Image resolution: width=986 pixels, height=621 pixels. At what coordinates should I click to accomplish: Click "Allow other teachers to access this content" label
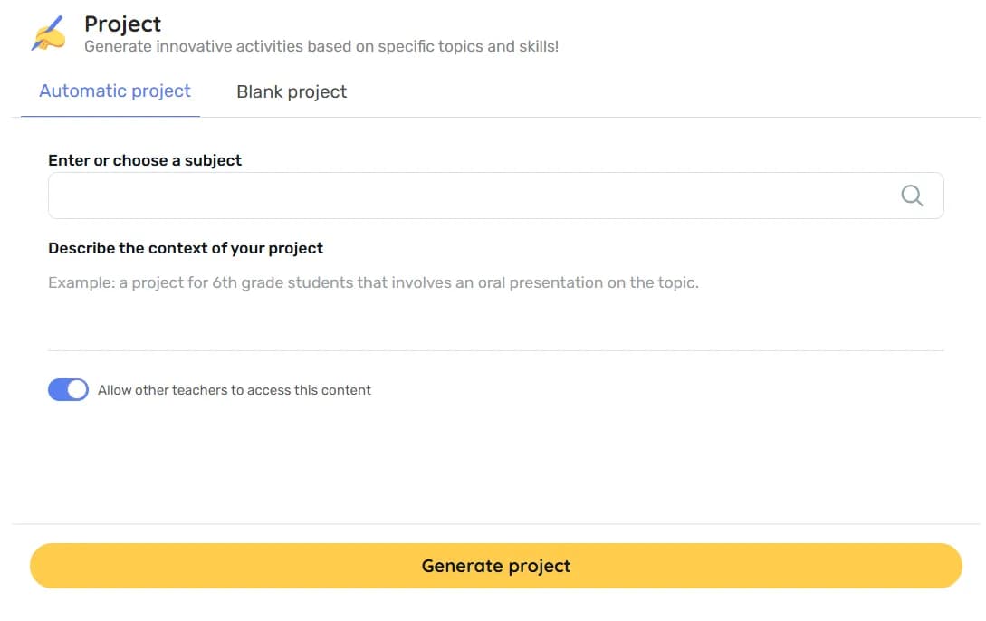pyautogui.click(x=235, y=390)
